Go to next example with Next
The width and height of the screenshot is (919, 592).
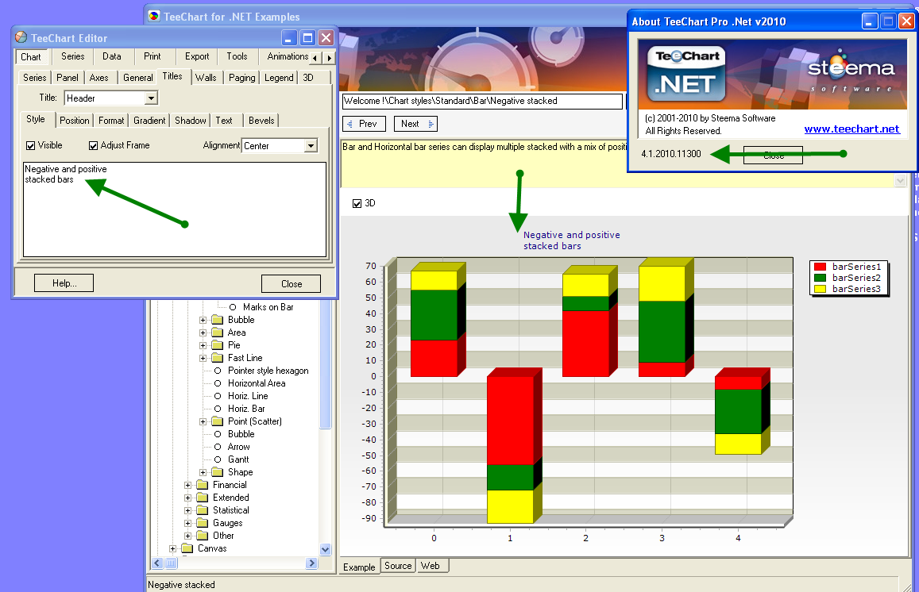415,124
